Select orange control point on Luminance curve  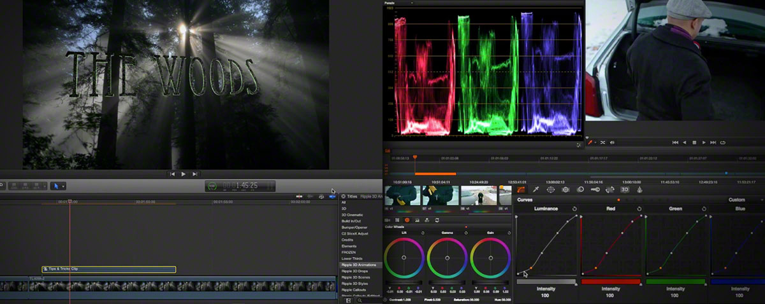point(531,268)
